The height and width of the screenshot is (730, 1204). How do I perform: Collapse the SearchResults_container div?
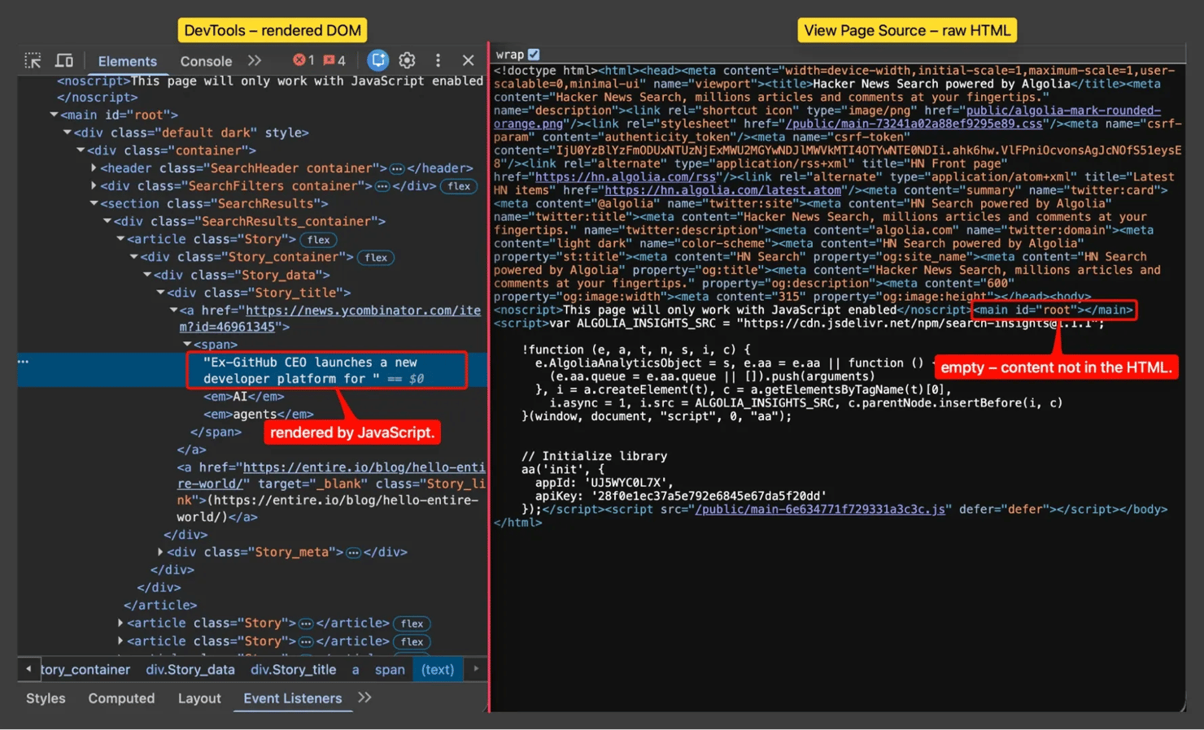click(107, 222)
